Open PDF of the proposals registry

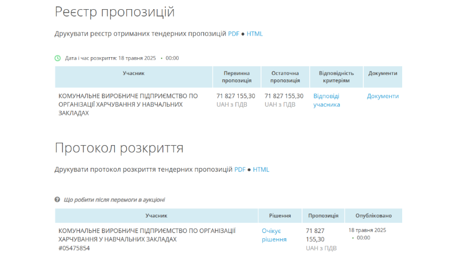tap(234, 34)
